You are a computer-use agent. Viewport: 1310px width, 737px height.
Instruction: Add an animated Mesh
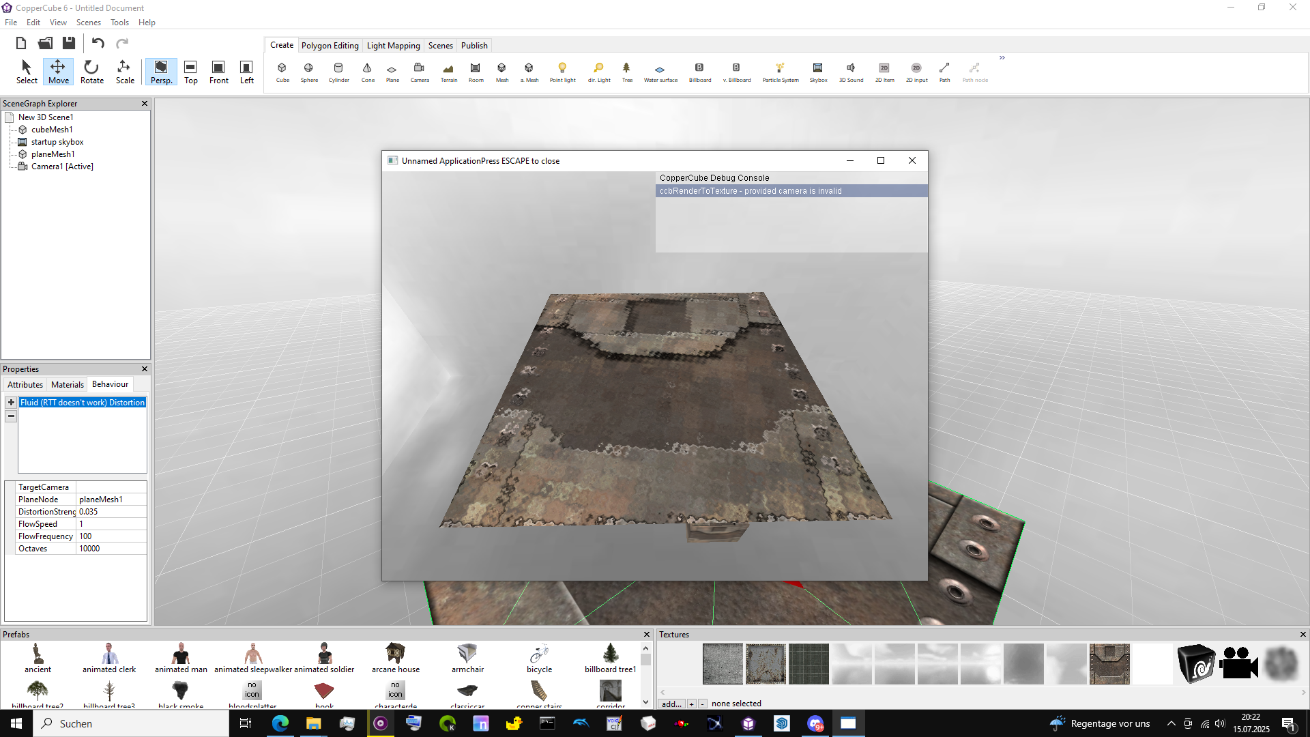click(529, 72)
